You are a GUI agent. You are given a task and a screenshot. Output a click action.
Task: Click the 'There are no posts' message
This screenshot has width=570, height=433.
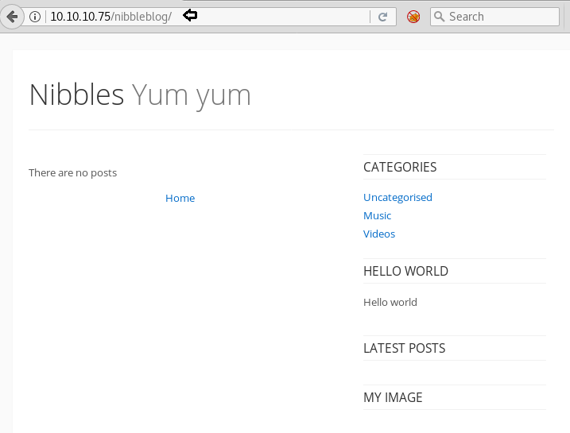[72, 172]
